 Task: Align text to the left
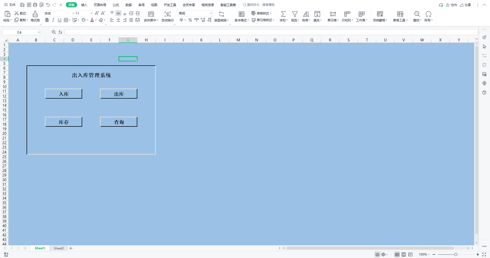click(112, 20)
